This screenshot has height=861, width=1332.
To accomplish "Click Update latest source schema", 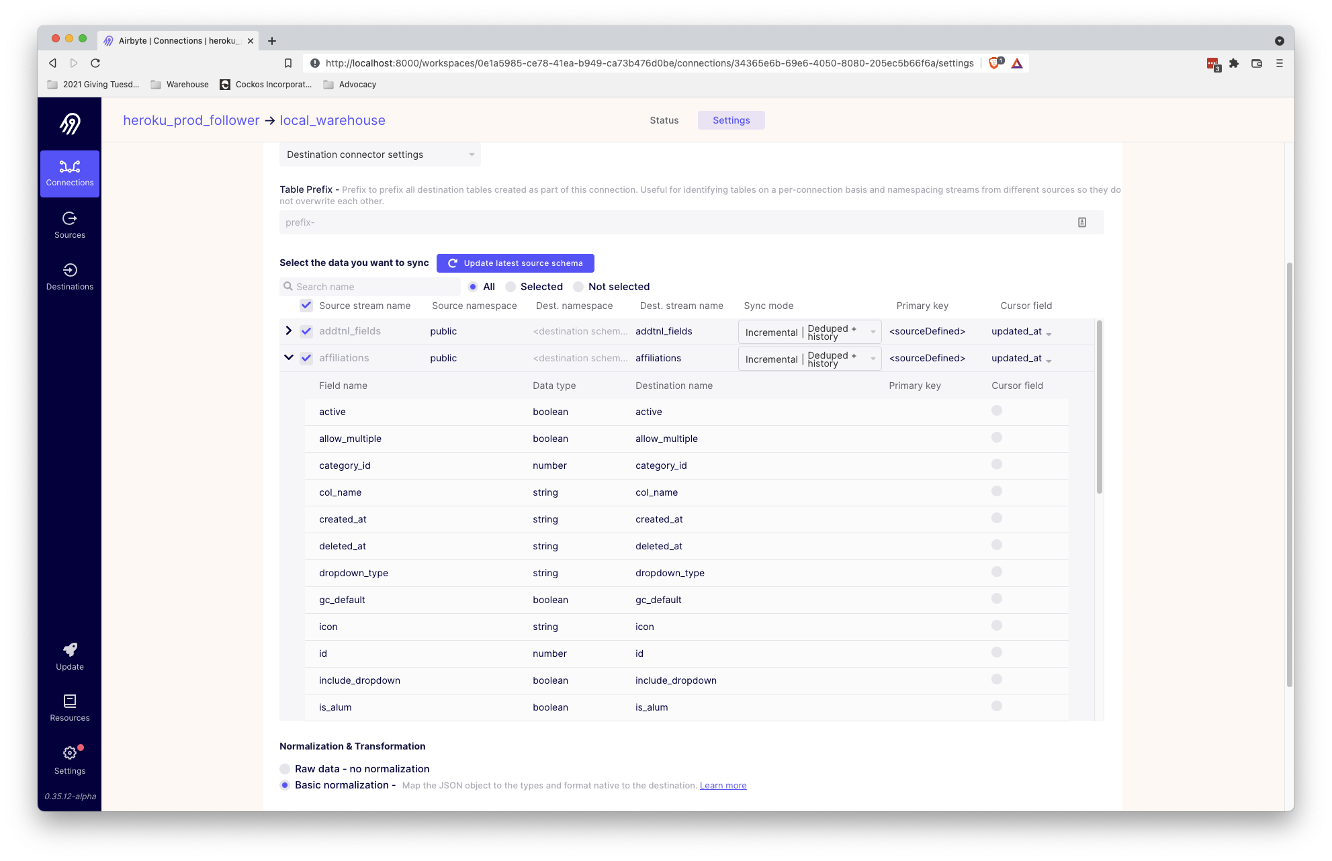I will [x=515, y=263].
